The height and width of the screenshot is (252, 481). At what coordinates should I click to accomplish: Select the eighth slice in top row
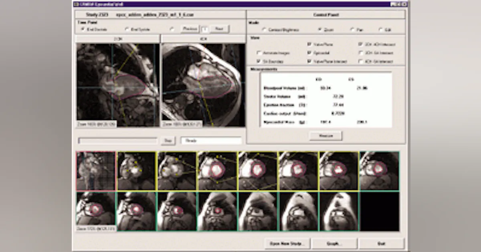379,171
